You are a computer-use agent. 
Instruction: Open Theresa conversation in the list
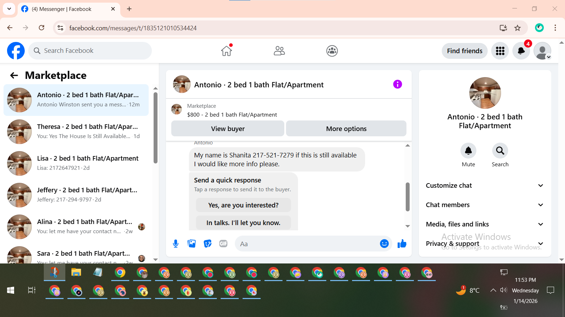point(76,132)
